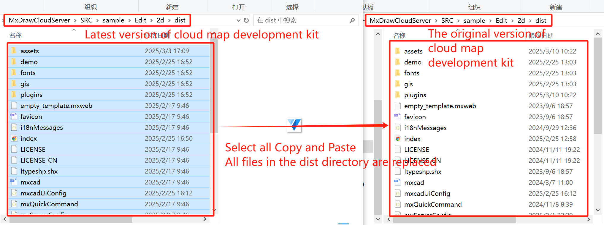
Task: Click the mxcadUiConfig file icon in left window
Action: 14,193
